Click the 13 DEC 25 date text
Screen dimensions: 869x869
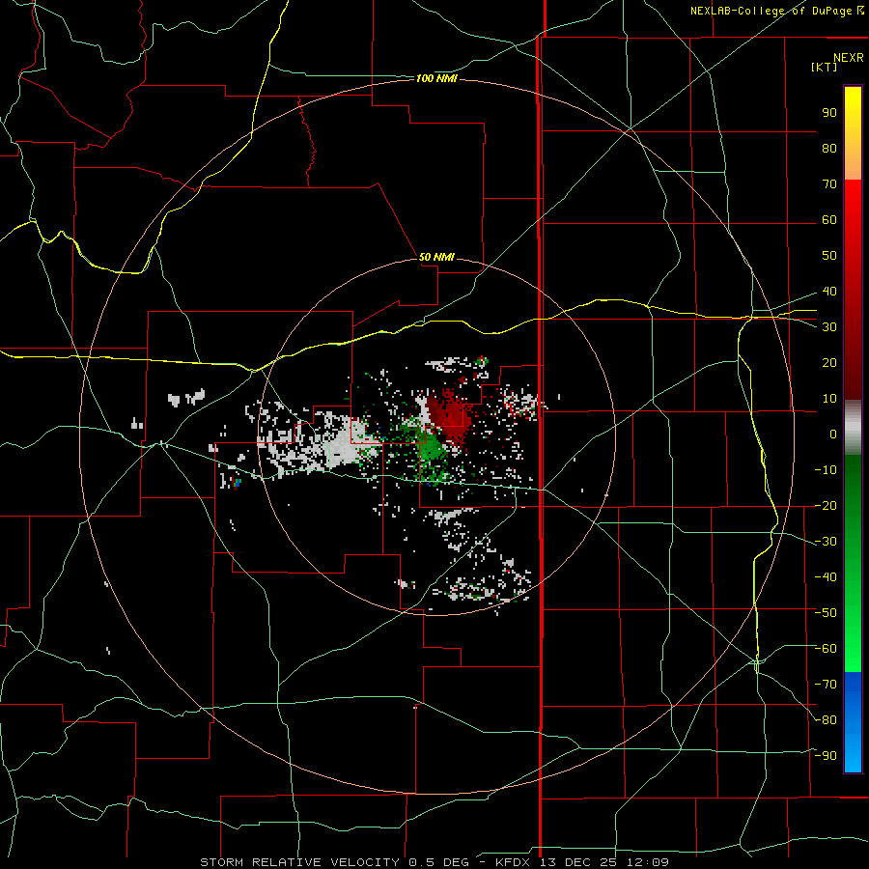[581, 862]
